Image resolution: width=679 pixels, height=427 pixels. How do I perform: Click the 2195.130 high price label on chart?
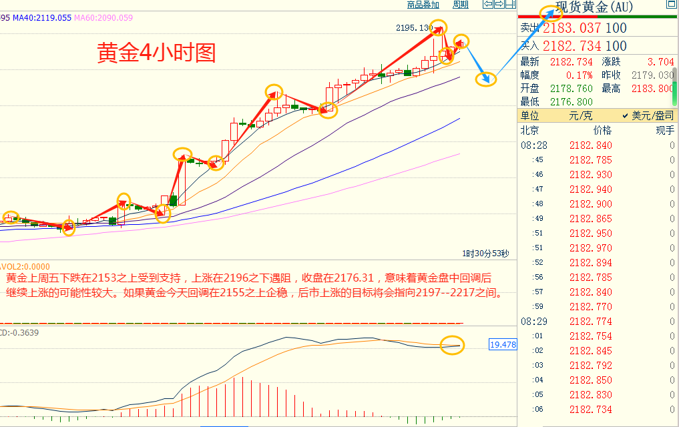point(413,27)
